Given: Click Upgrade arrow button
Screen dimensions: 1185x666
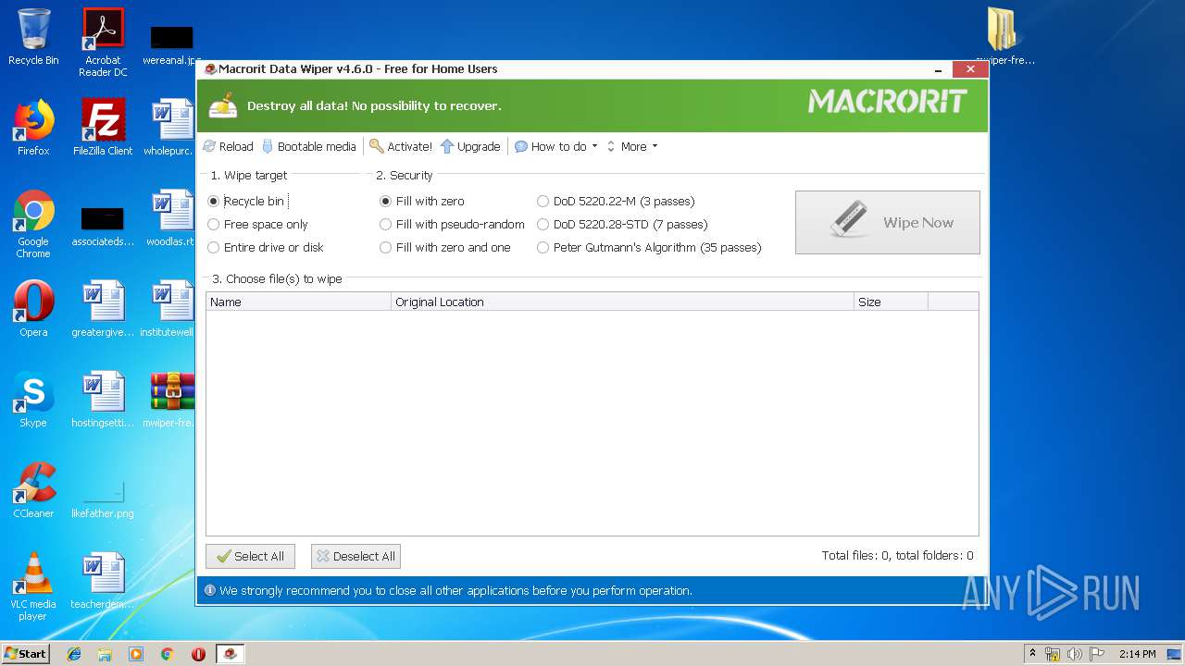Looking at the screenshot, I should point(470,146).
